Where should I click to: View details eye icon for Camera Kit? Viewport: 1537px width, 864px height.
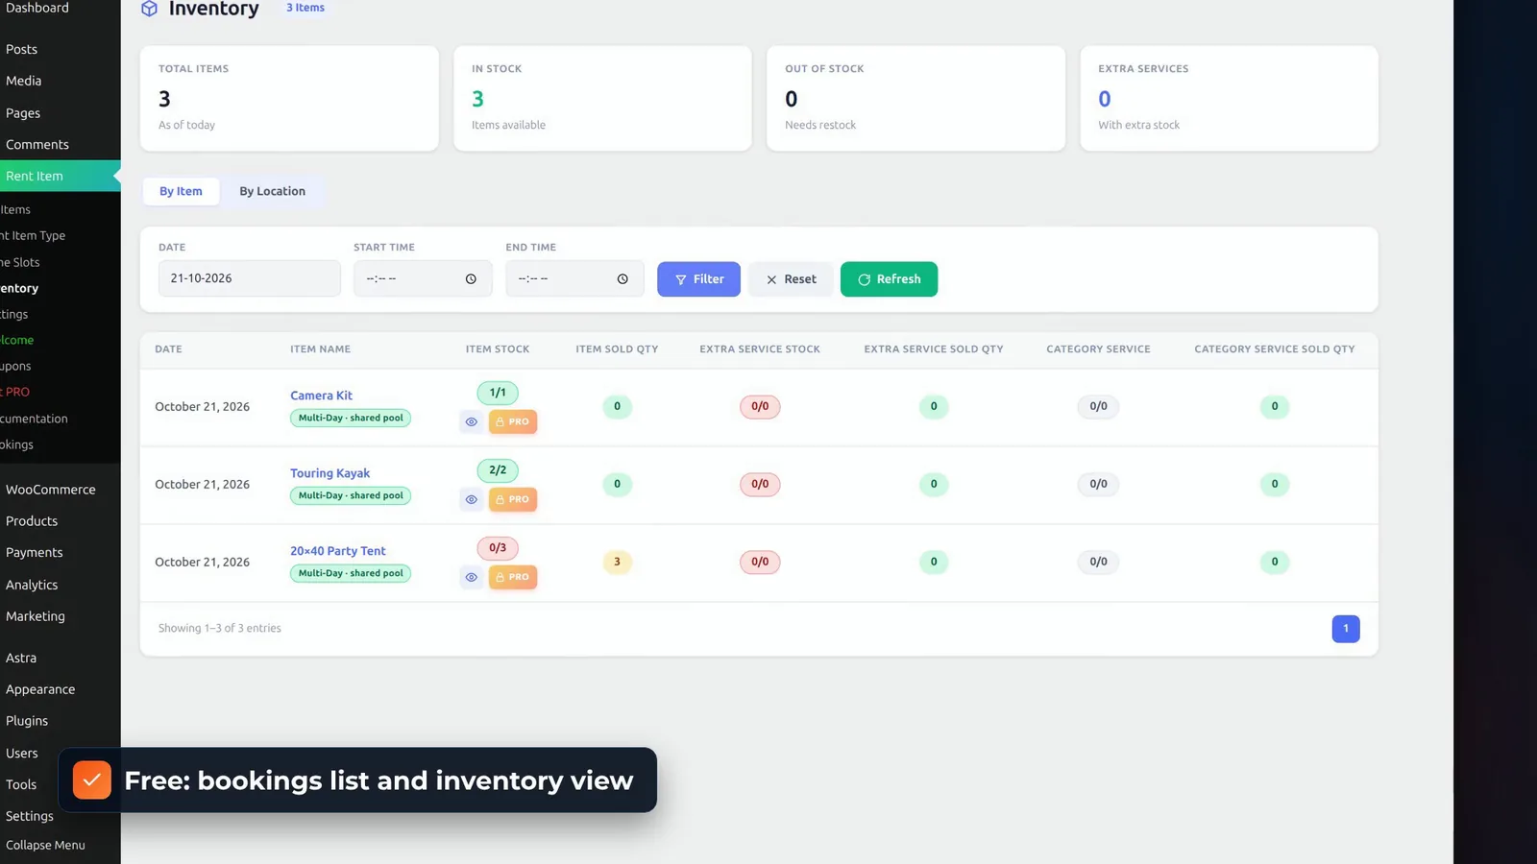coord(472,421)
